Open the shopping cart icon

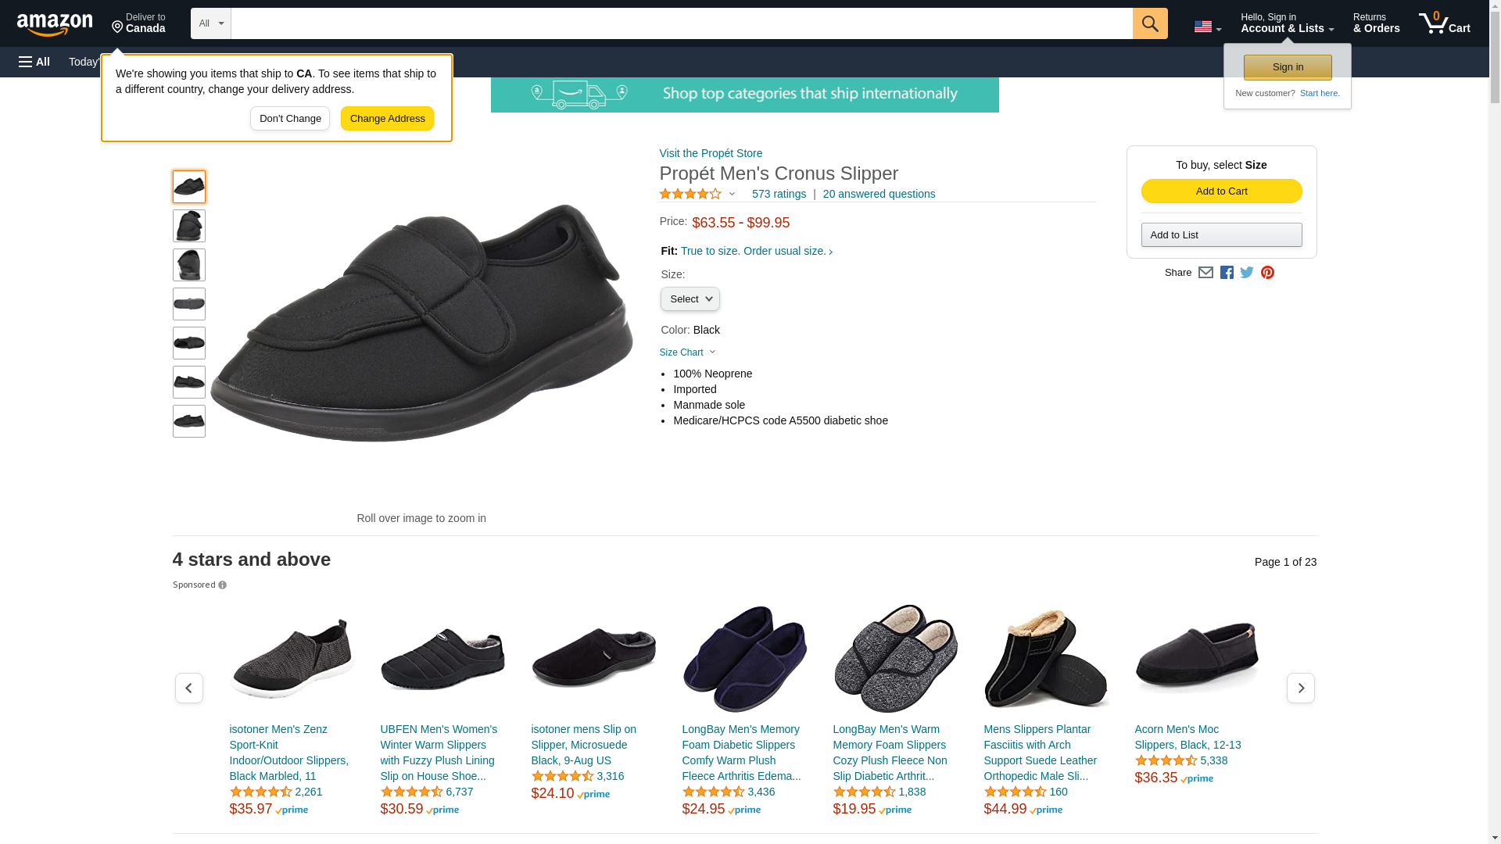[x=1445, y=23]
